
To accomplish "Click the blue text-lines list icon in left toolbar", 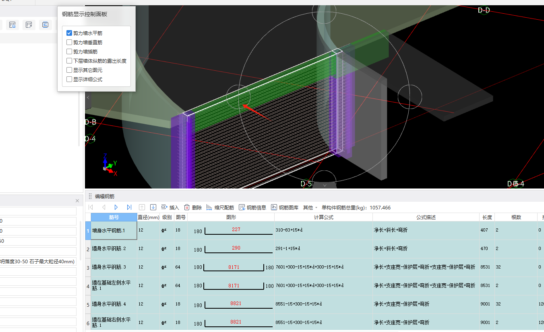I will pyautogui.click(x=45, y=25).
